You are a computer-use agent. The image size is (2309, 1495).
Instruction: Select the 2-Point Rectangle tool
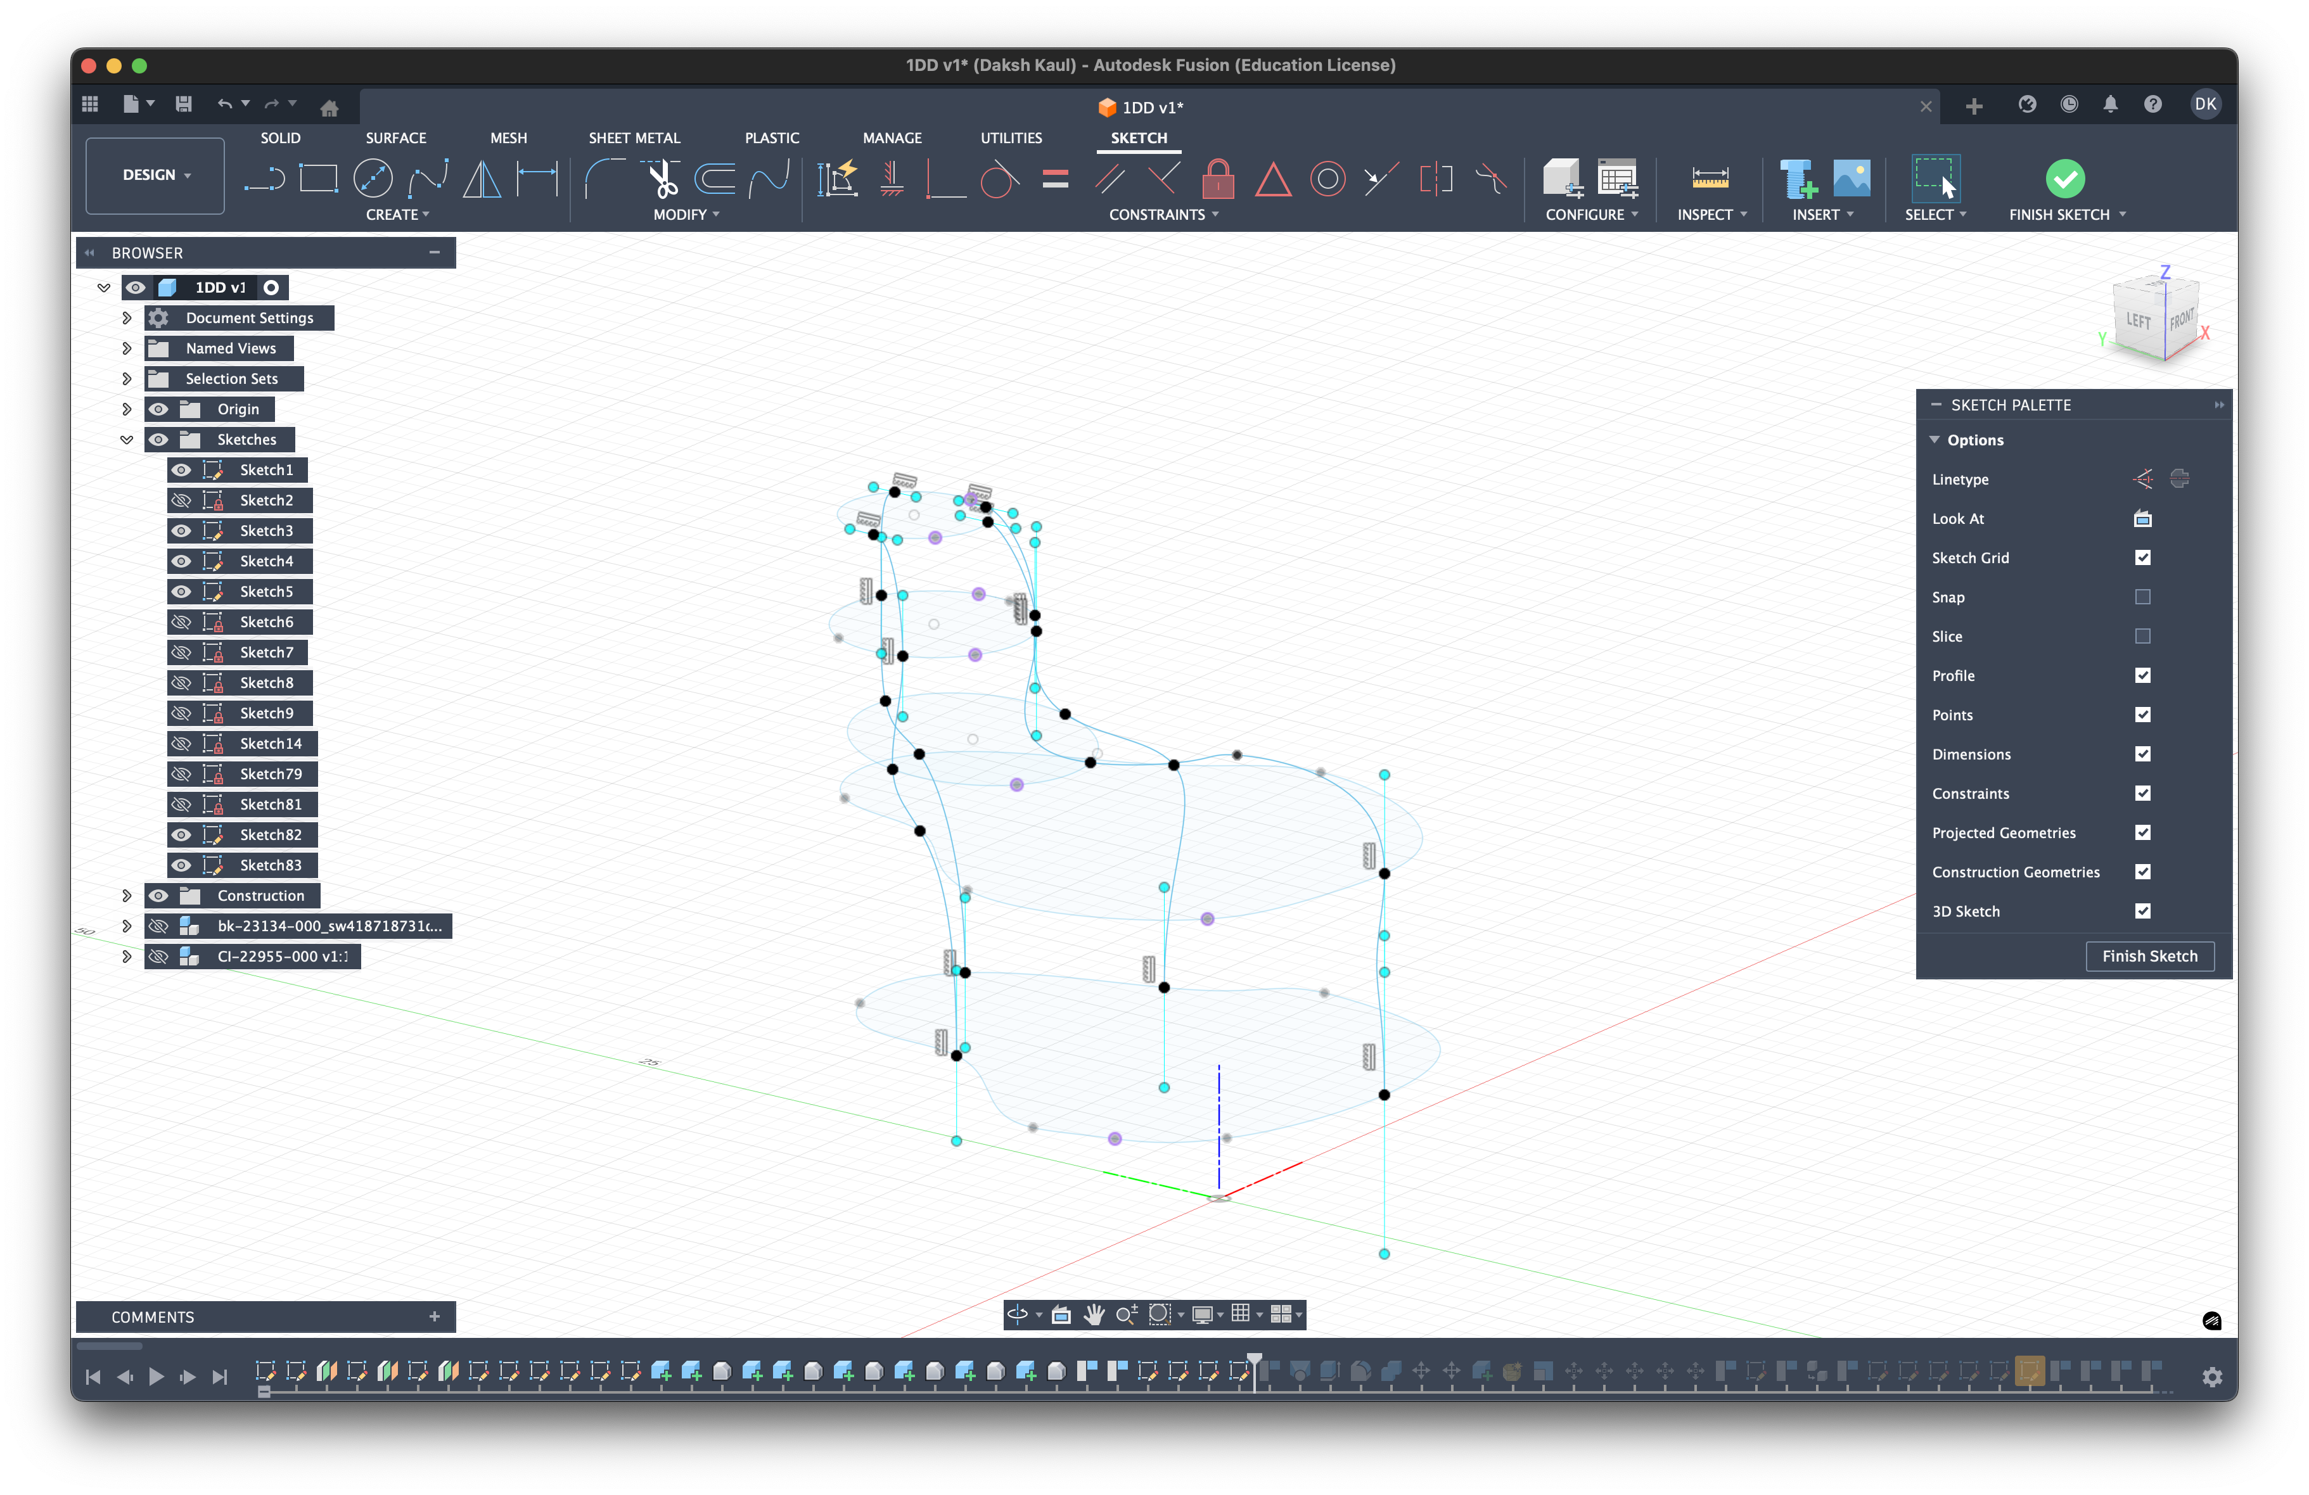point(318,179)
